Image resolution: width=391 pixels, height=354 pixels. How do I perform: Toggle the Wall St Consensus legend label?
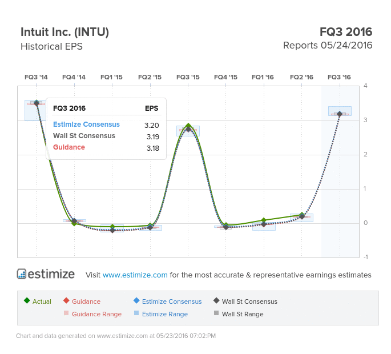[249, 301]
